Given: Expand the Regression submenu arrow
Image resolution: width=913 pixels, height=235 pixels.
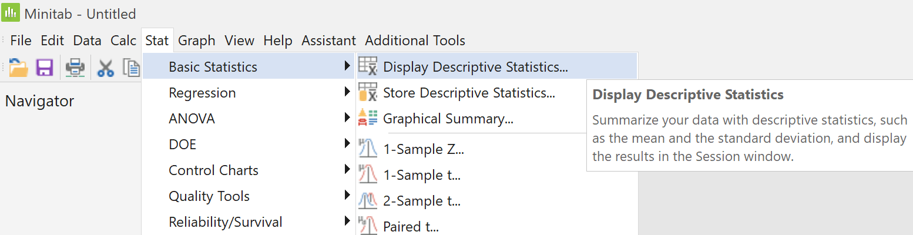Looking at the screenshot, I should [x=348, y=92].
